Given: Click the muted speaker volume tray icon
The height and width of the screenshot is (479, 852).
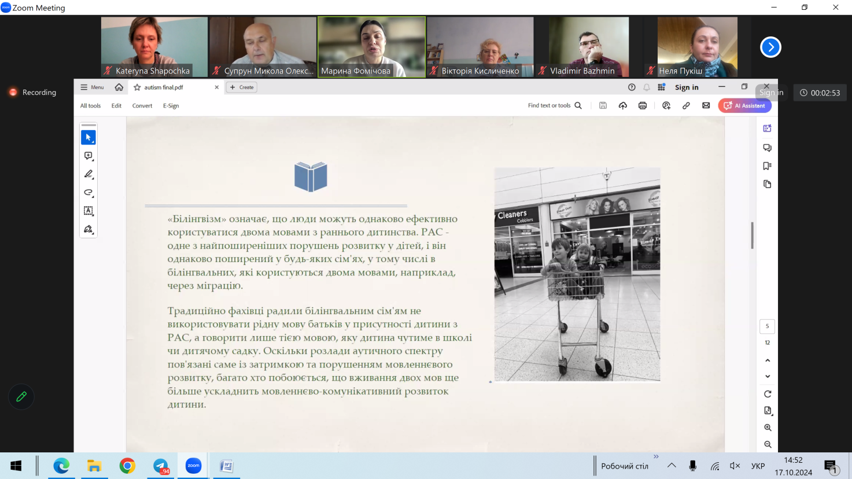Looking at the screenshot, I should (x=735, y=466).
